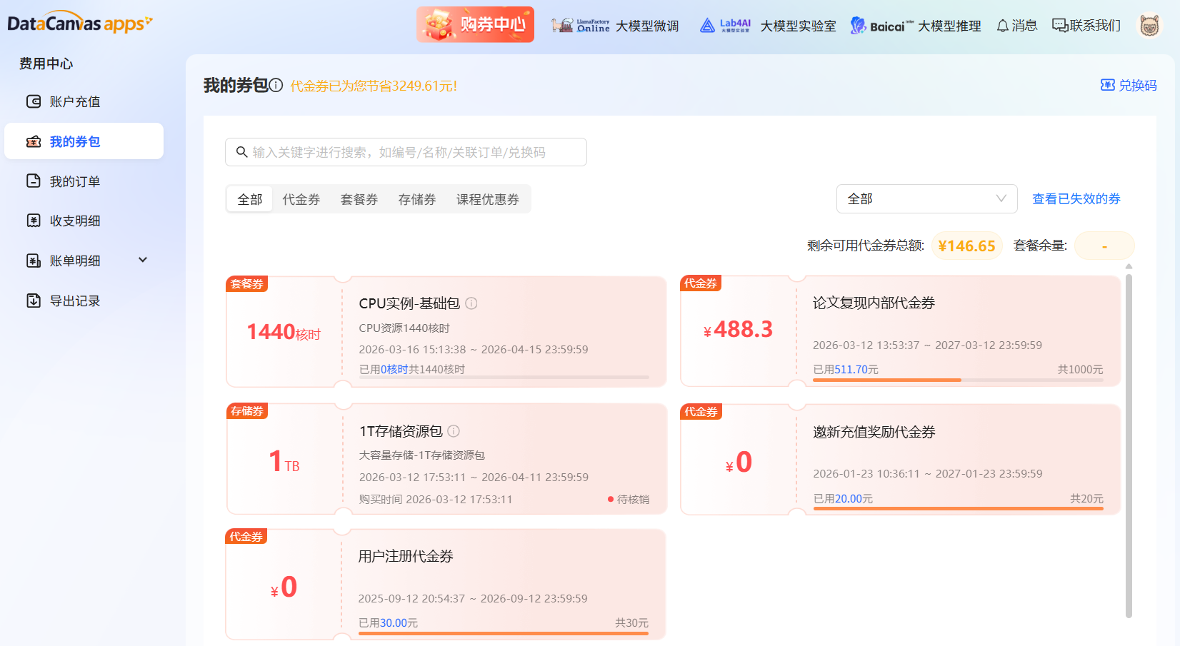Click the 查看已失效的券 link

pos(1076,198)
